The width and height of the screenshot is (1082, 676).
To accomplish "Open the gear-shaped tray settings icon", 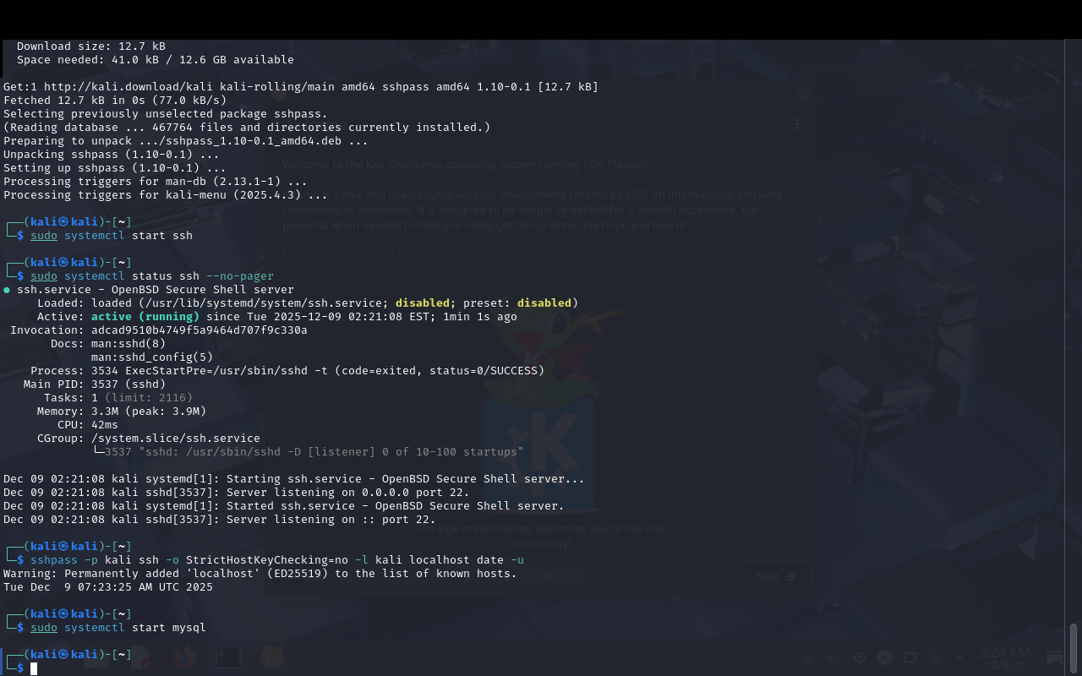I will (x=860, y=657).
